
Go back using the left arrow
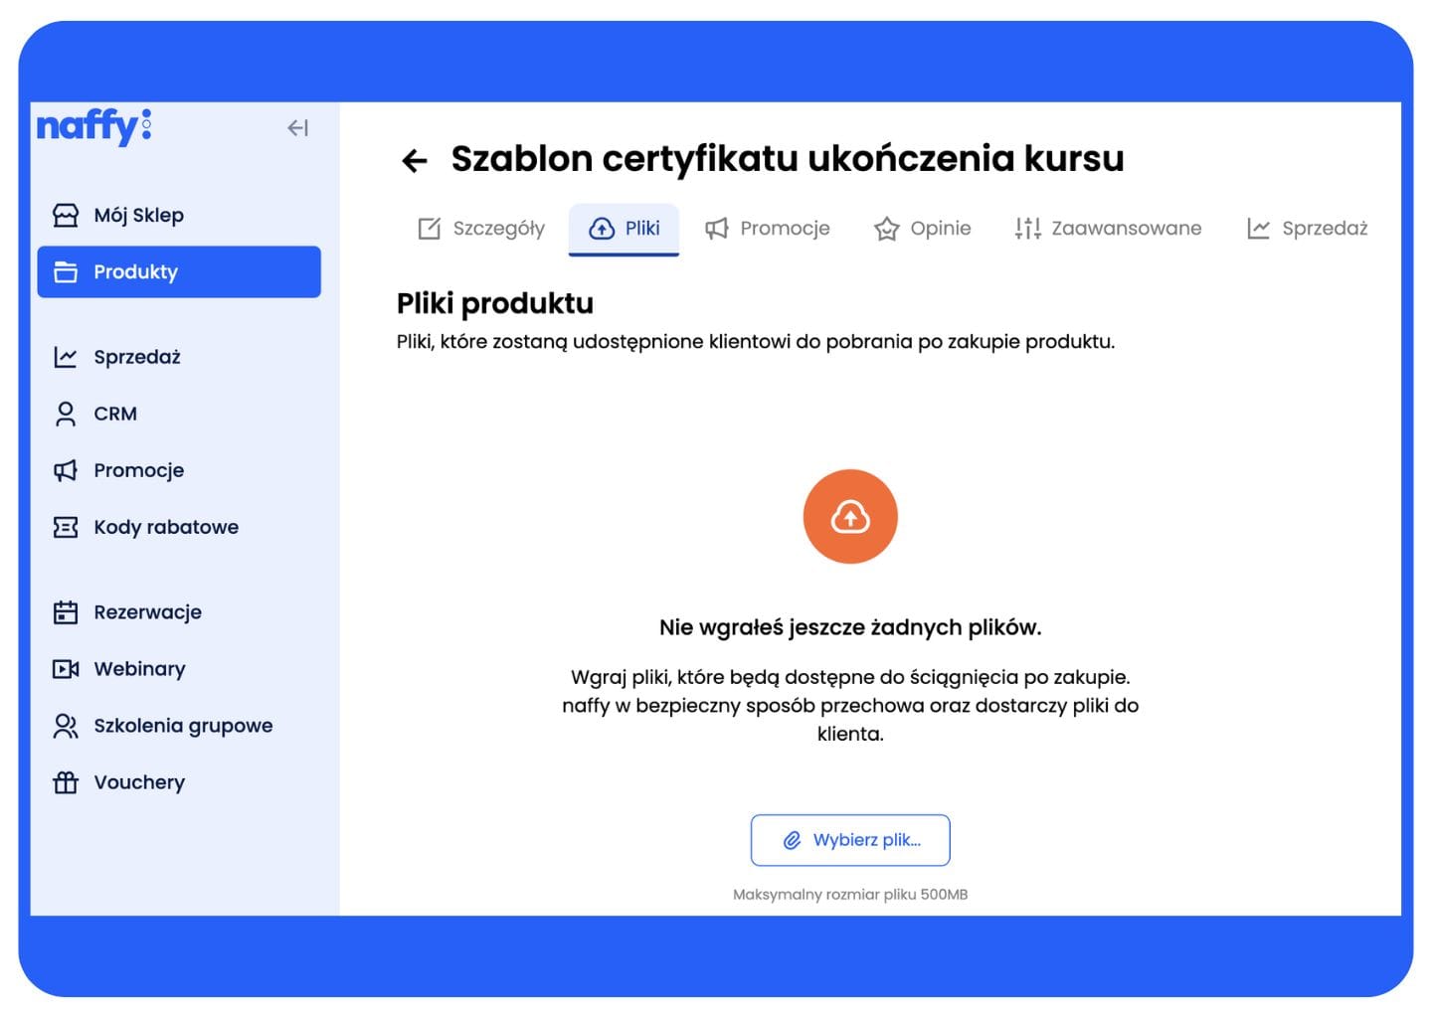coord(414,160)
